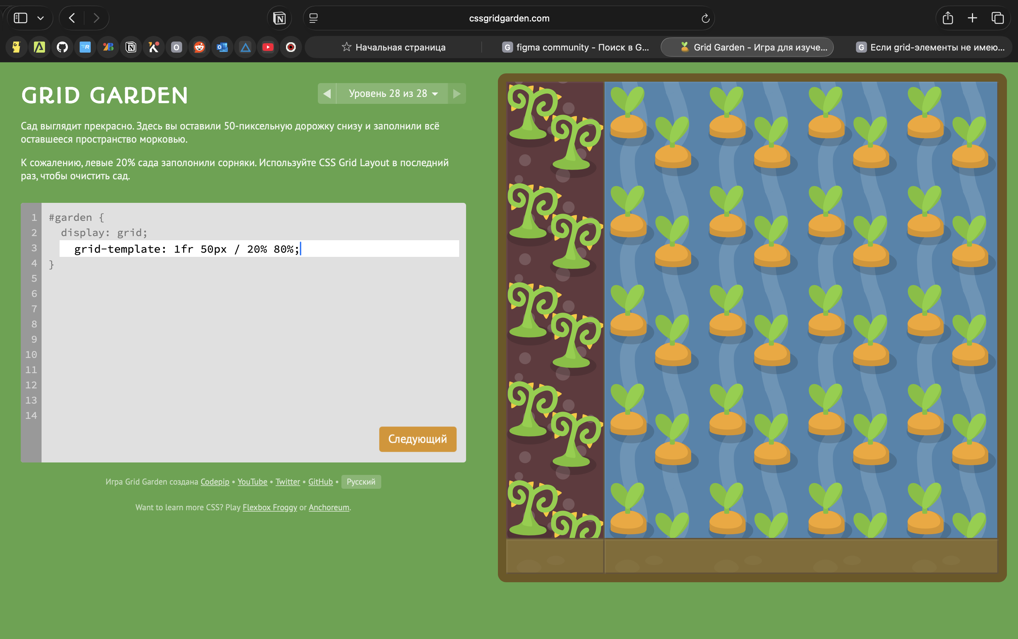Open the Flexbox Froggy link

tap(270, 507)
